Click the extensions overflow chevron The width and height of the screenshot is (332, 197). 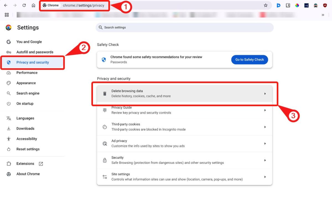[x=323, y=15]
